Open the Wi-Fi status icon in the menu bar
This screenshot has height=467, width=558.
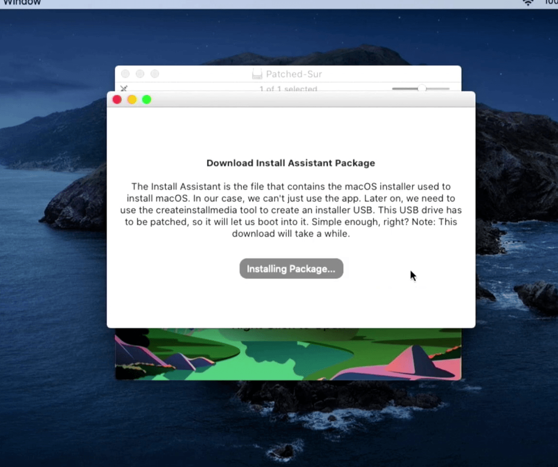click(x=528, y=3)
